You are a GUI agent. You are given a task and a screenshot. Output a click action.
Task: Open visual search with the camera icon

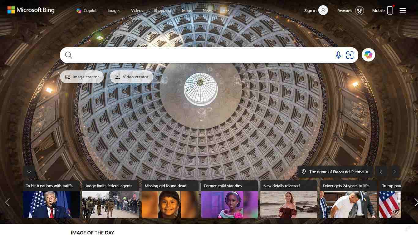tap(349, 55)
